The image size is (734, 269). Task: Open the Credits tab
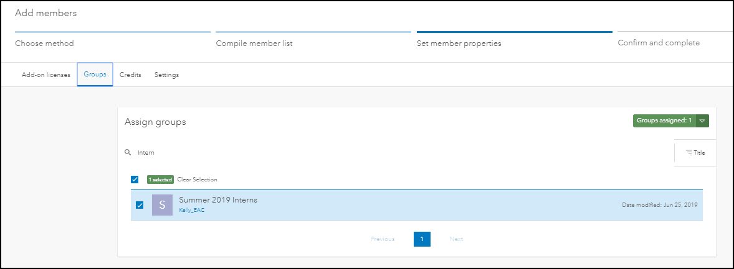[x=130, y=75]
